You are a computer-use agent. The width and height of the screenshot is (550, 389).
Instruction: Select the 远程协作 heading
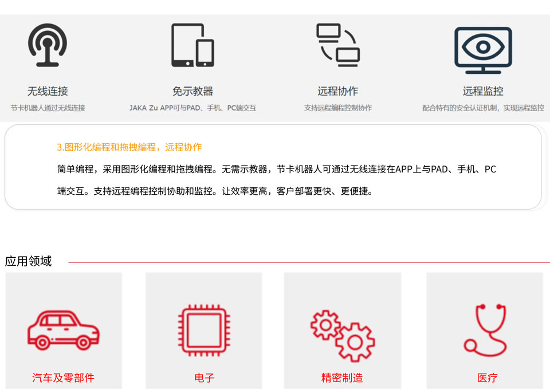(x=338, y=91)
